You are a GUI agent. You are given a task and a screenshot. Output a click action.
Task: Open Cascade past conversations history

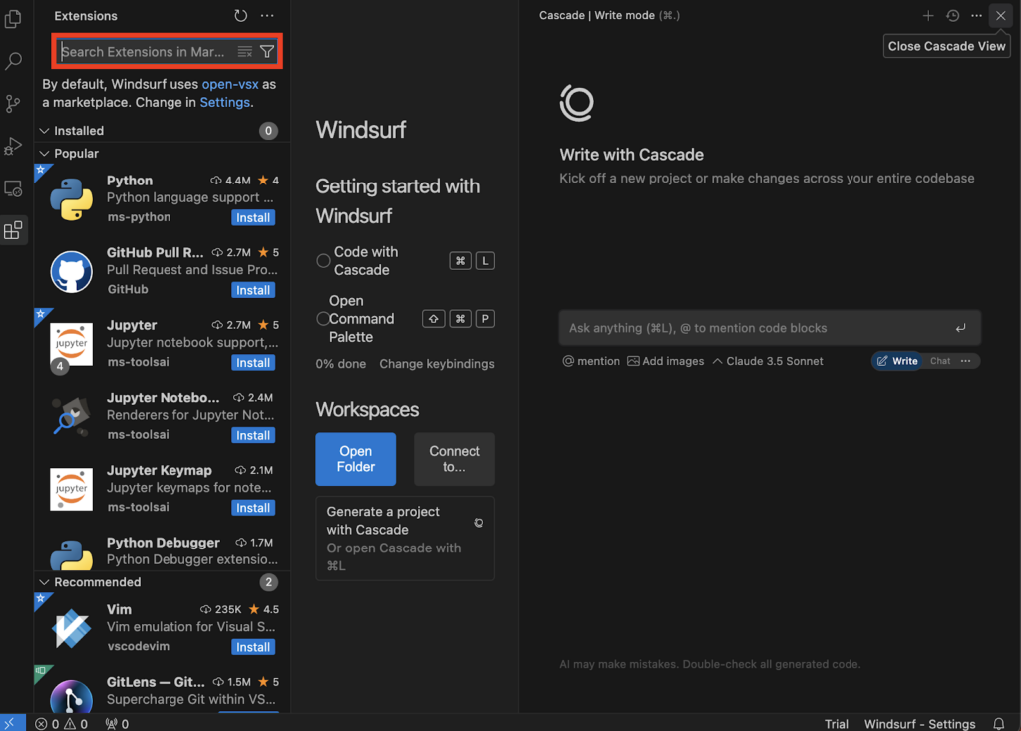[x=952, y=16]
